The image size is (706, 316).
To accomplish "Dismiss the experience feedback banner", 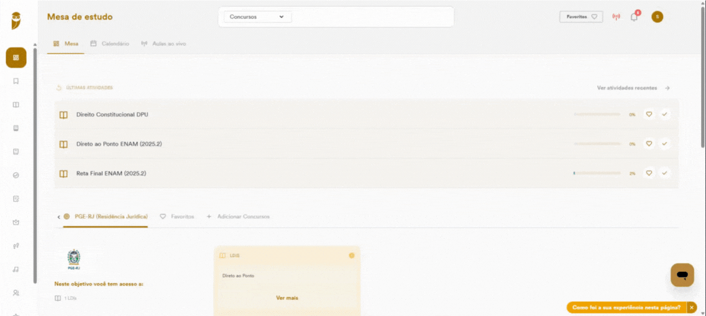I will (692, 307).
